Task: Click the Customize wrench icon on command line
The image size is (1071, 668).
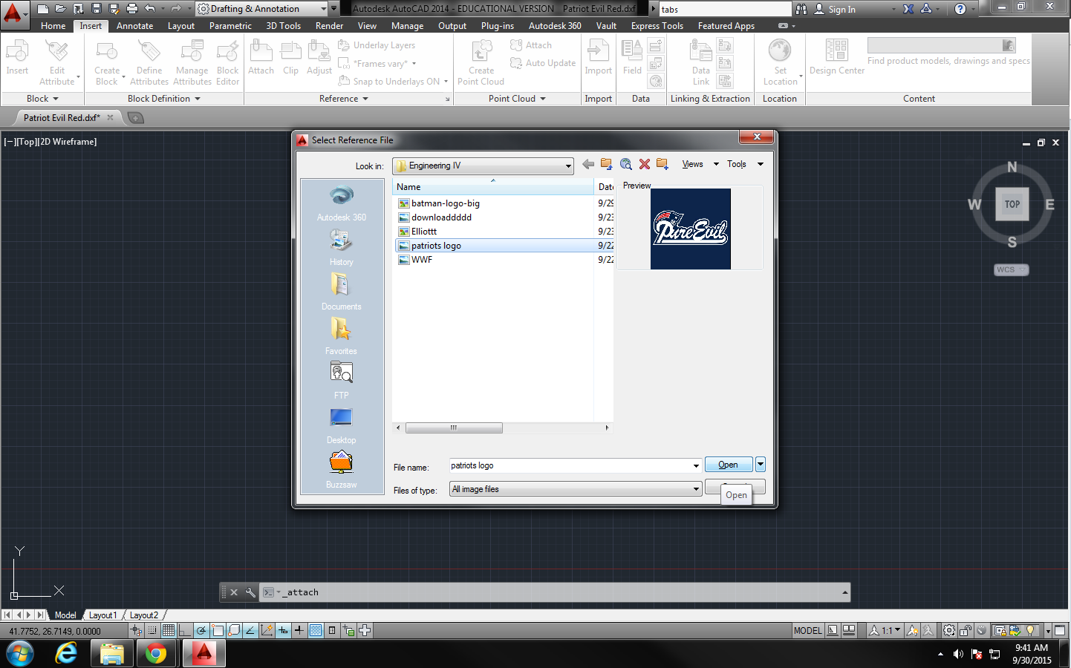Action: (x=250, y=592)
